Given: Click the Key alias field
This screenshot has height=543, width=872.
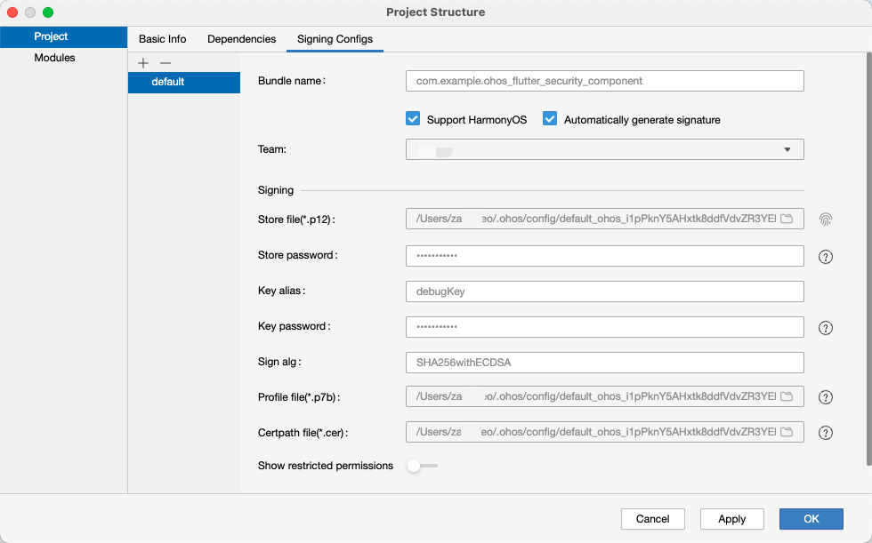Looking at the screenshot, I should point(604,291).
